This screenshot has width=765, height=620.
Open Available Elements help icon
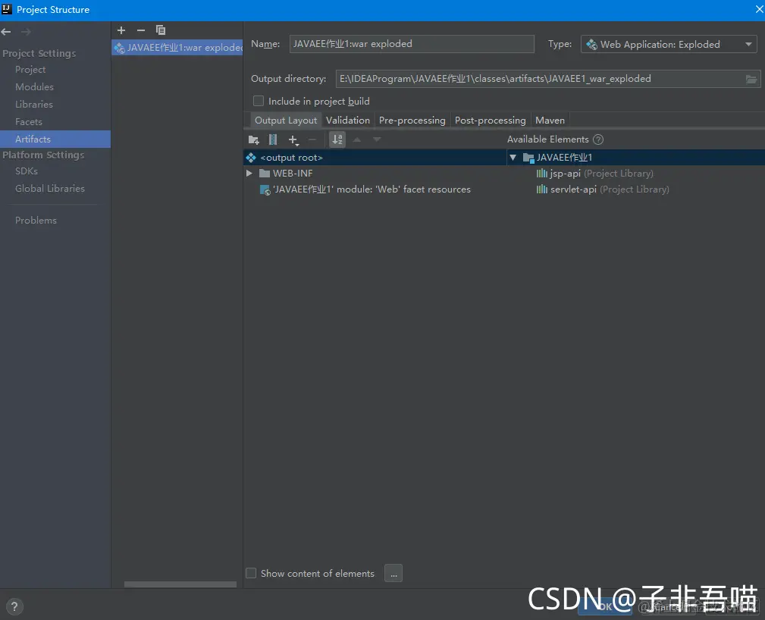pos(598,139)
